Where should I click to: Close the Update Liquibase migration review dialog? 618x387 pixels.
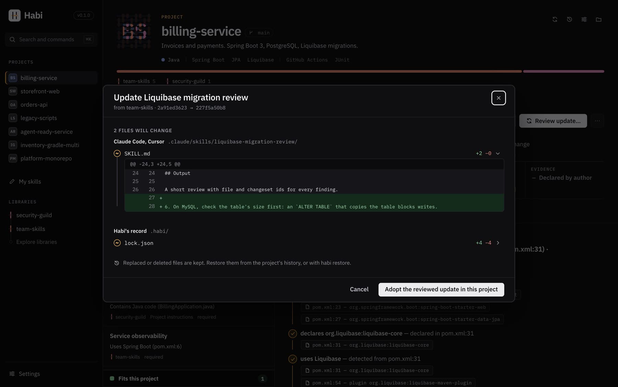click(499, 98)
